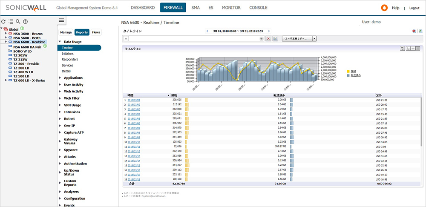Select TZ 300 - Presidio device
426x207 pixels.
[26, 63]
